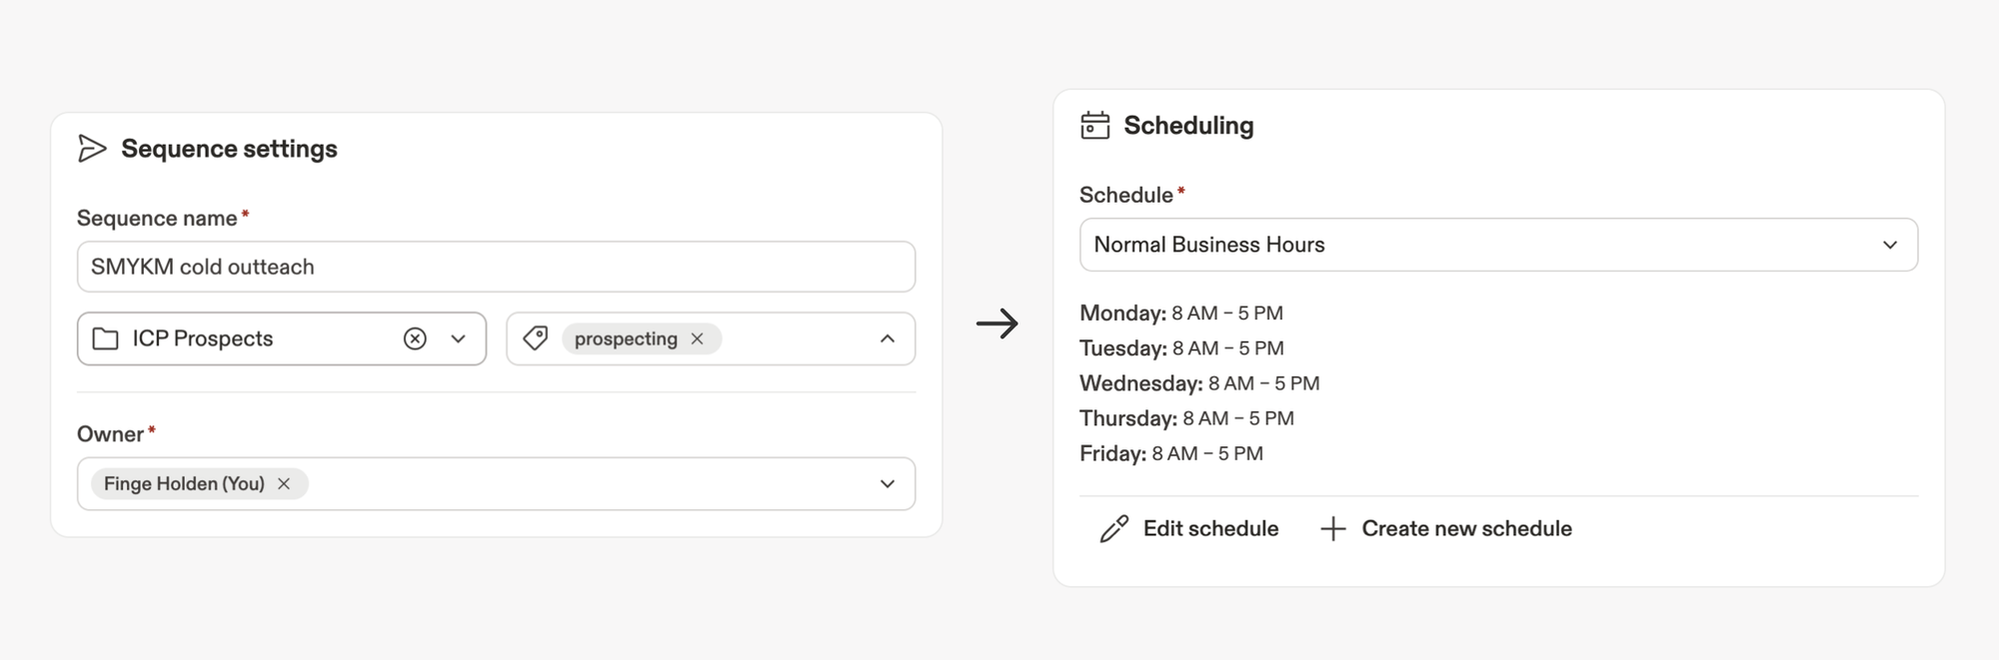Click the plus icon for new schedule
The image size is (1999, 660).
pyautogui.click(x=1333, y=529)
